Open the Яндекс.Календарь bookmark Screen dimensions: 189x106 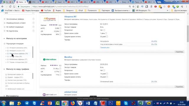[x=31, y=11]
